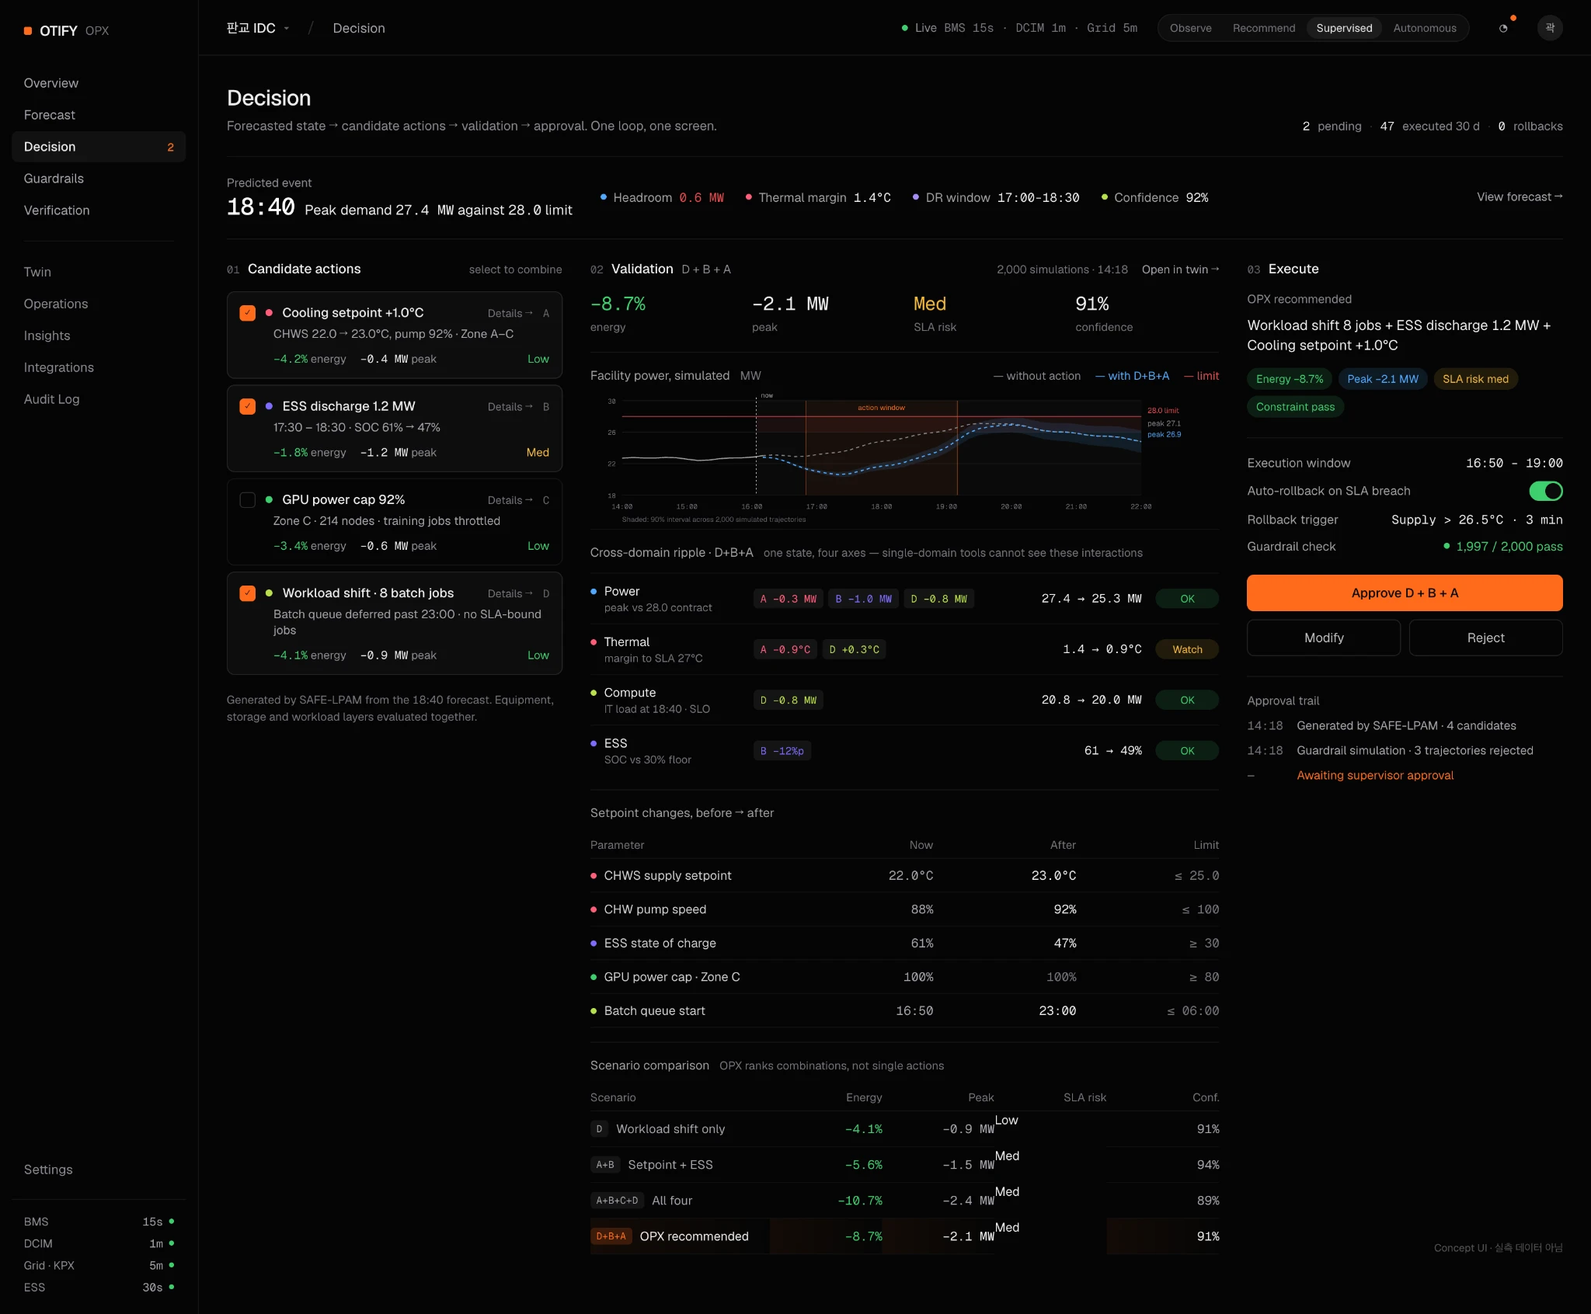
Task: Select the All four scenario row
Action: point(904,1201)
